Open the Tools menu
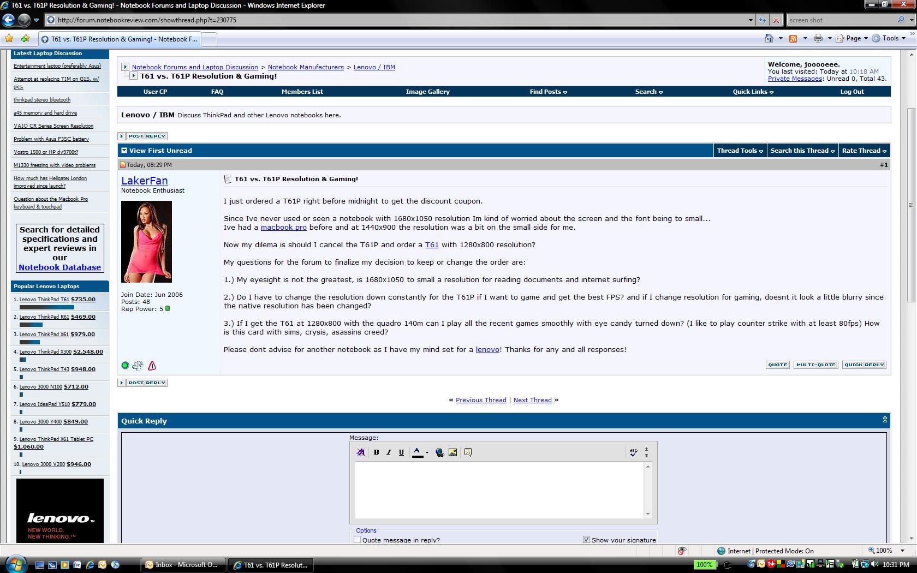 [889, 38]
